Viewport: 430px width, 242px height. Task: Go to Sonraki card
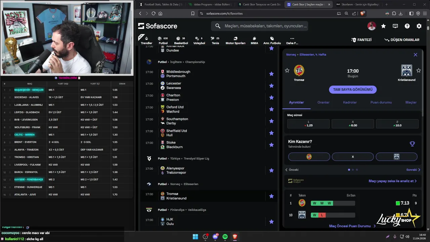click(x=413, y=170)
